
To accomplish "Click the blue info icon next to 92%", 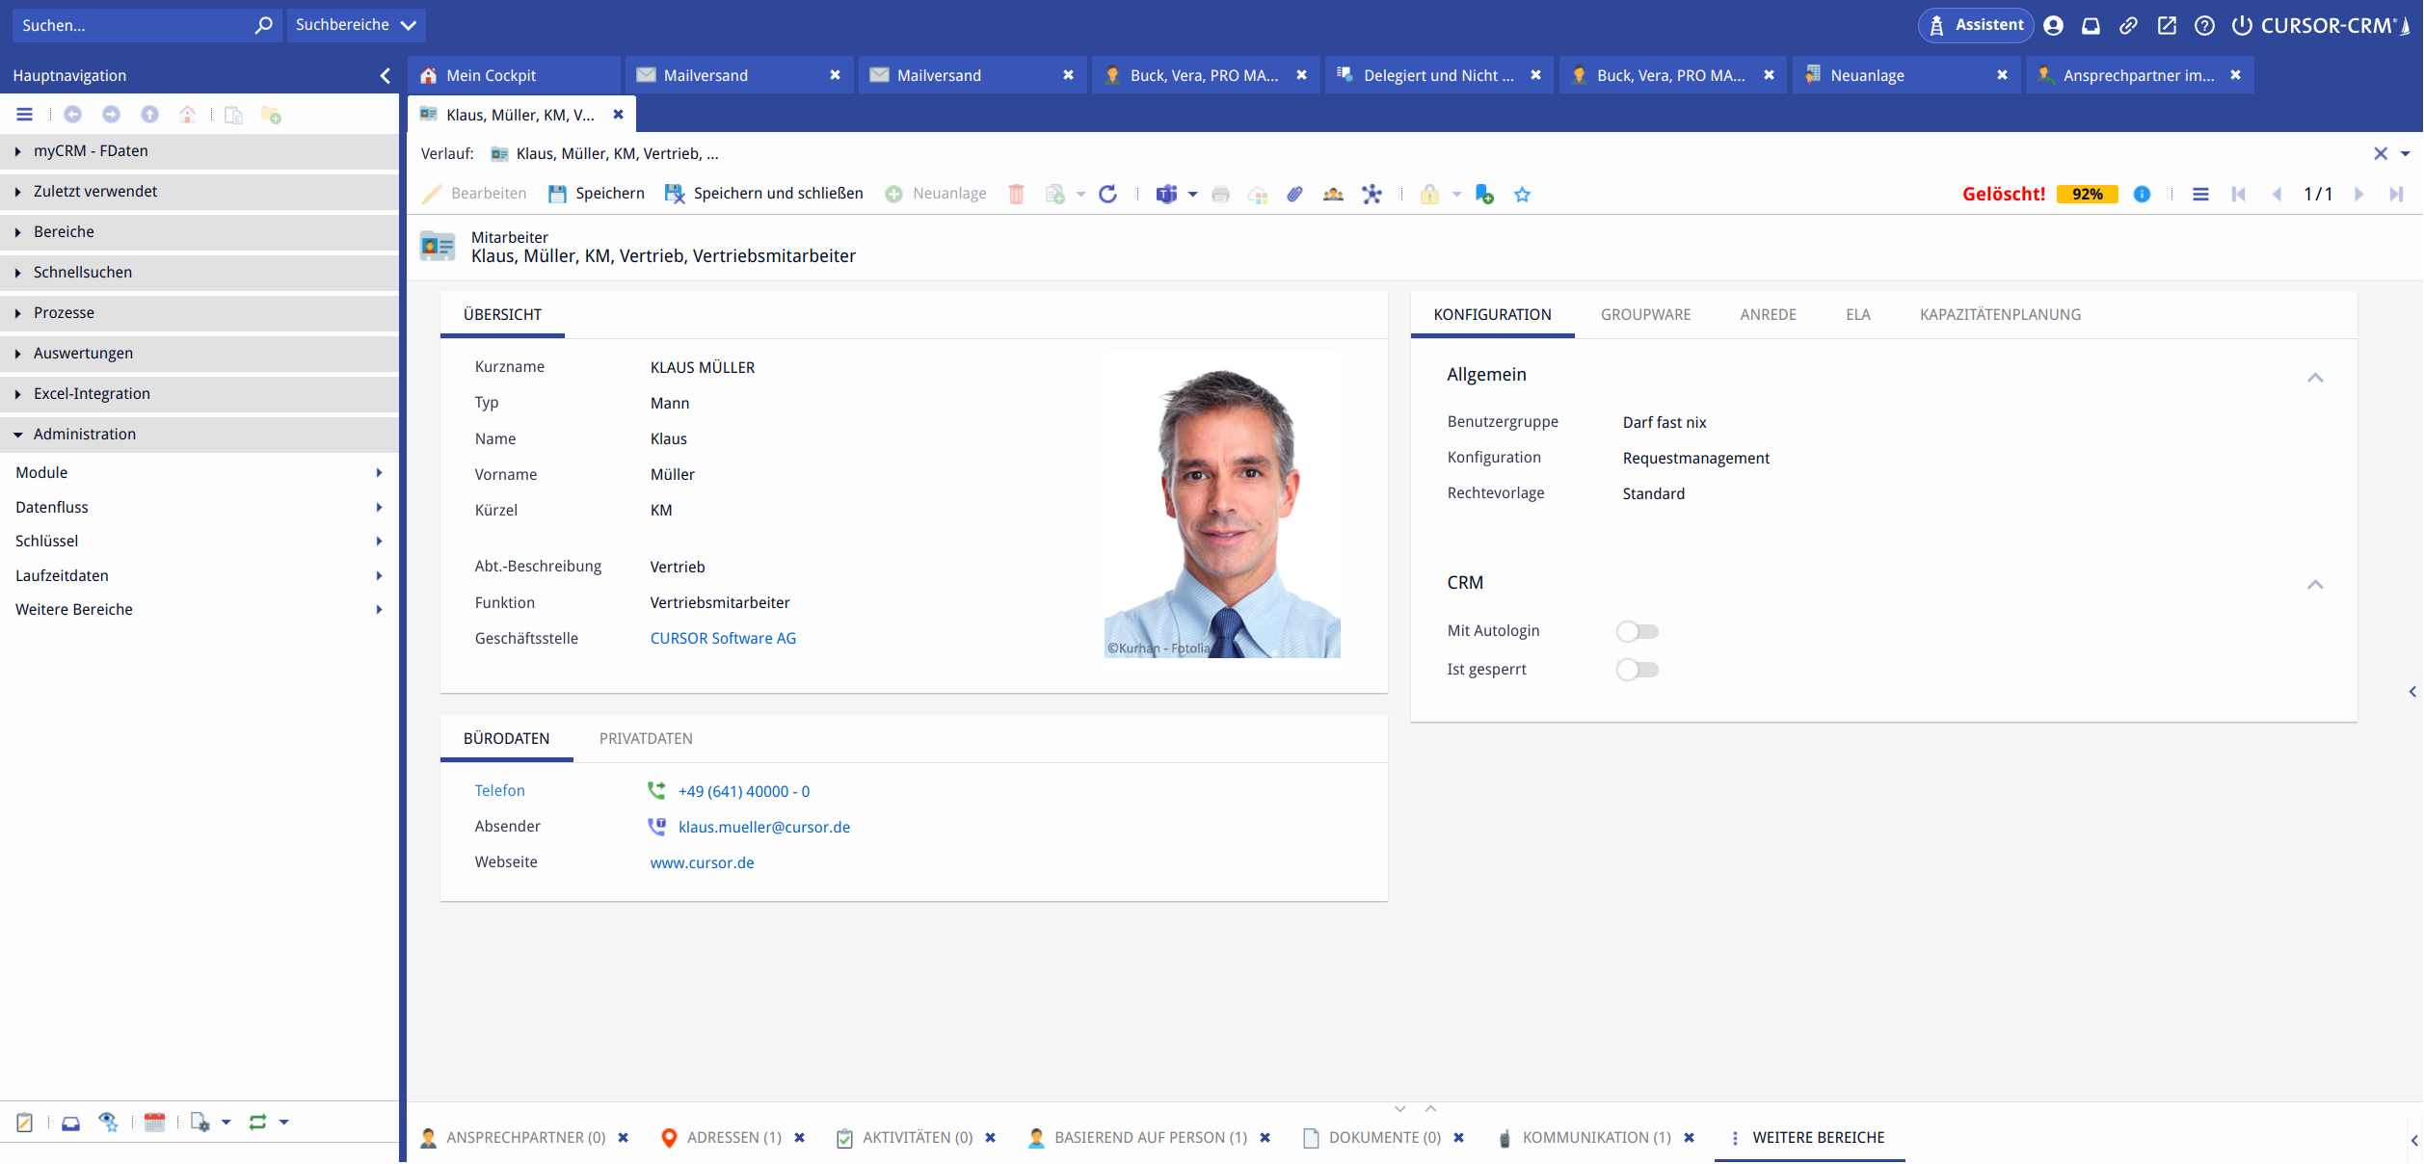I will 2142,195.
